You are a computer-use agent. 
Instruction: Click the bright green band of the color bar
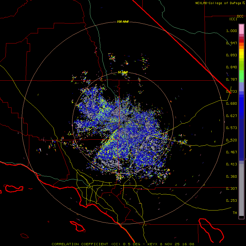coord(241,74)
